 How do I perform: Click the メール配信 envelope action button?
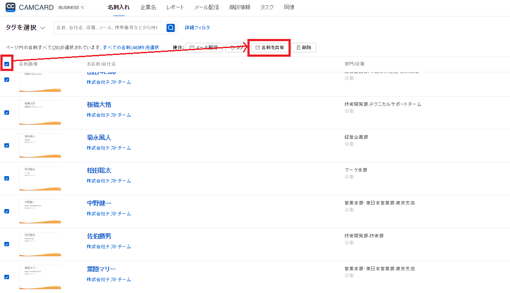pyautogui.click(x=204, y=48)
